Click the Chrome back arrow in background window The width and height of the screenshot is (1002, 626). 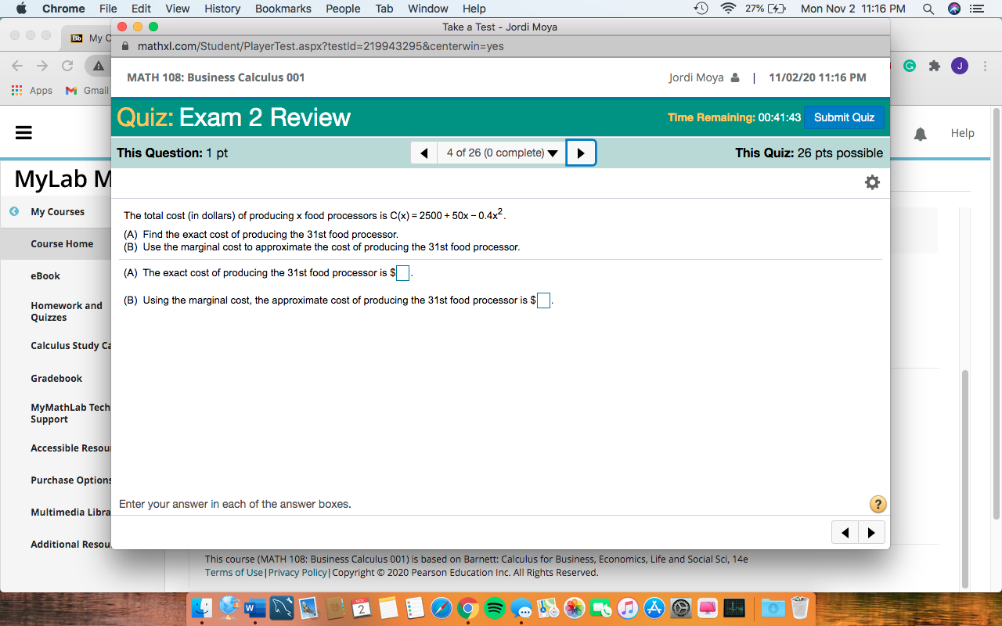tap(18, 66)
